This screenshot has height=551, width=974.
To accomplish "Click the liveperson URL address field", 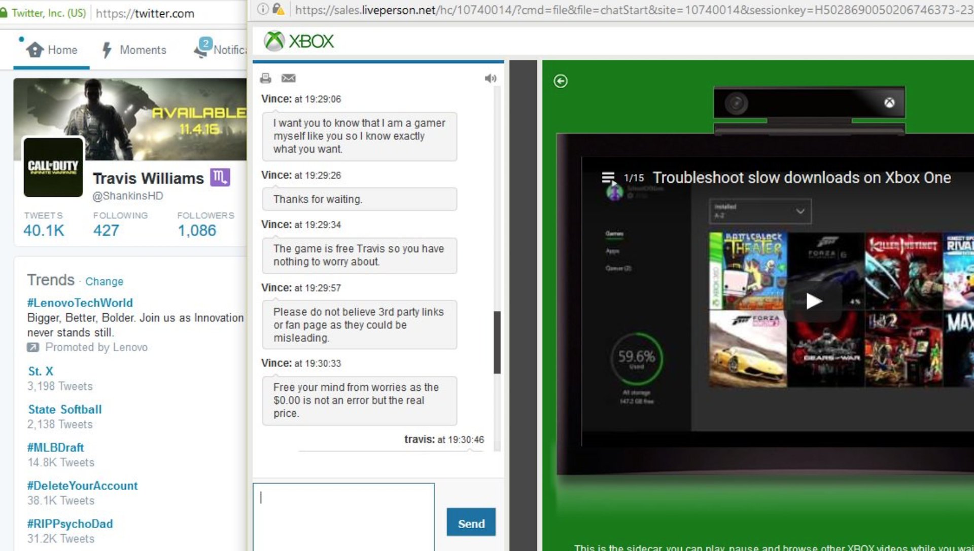I will [x=634, y=10].
